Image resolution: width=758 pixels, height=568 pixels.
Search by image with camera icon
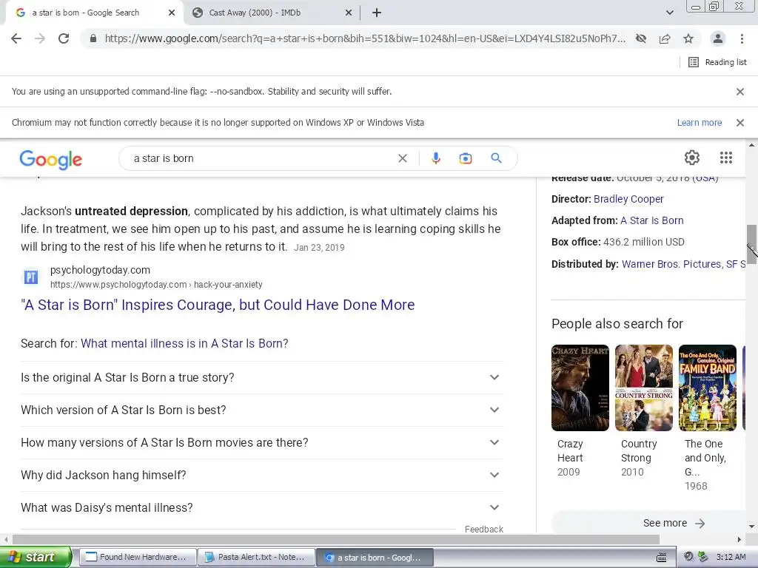(465, 158)
